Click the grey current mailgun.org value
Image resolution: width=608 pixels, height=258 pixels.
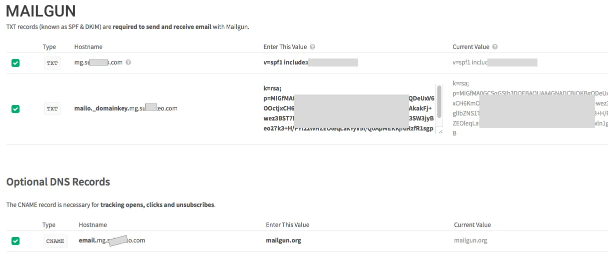[x=470, y=240]
